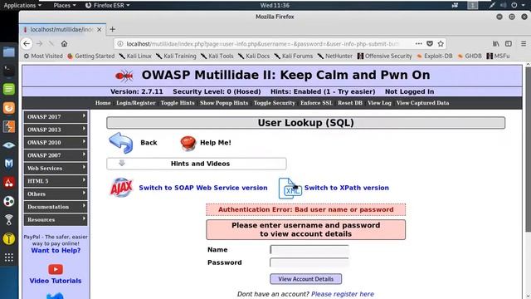Close the localhost/mutillidae tab

click(100, 30)
